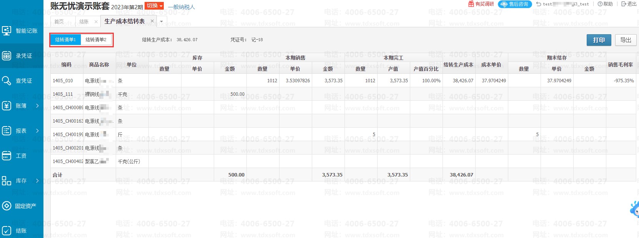The width and height of the screenshot is (639, 238).
Task: Click the 有奖调研 gift icon
Action: (x=471, y=4)
